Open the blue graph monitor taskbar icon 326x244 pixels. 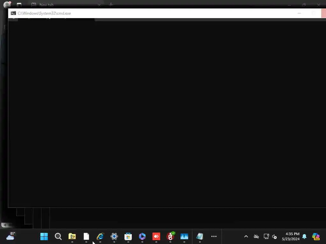point(184,236)
